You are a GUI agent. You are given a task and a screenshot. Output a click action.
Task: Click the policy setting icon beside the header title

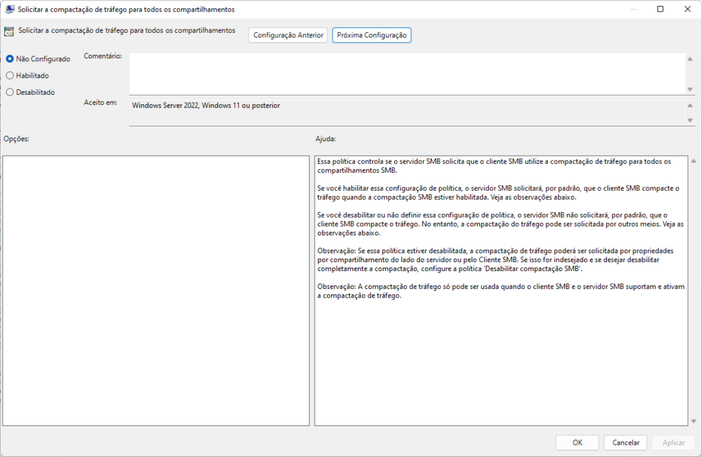9,32
